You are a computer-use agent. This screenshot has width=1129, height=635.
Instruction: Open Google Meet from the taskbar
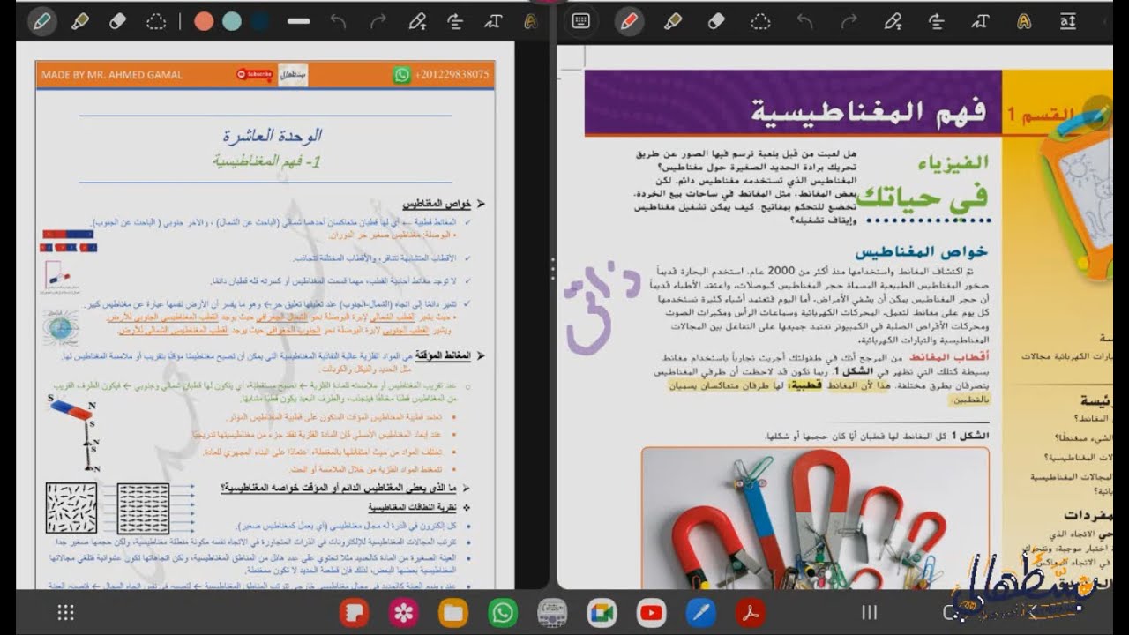pyautogui.click(x=602, y=613)
